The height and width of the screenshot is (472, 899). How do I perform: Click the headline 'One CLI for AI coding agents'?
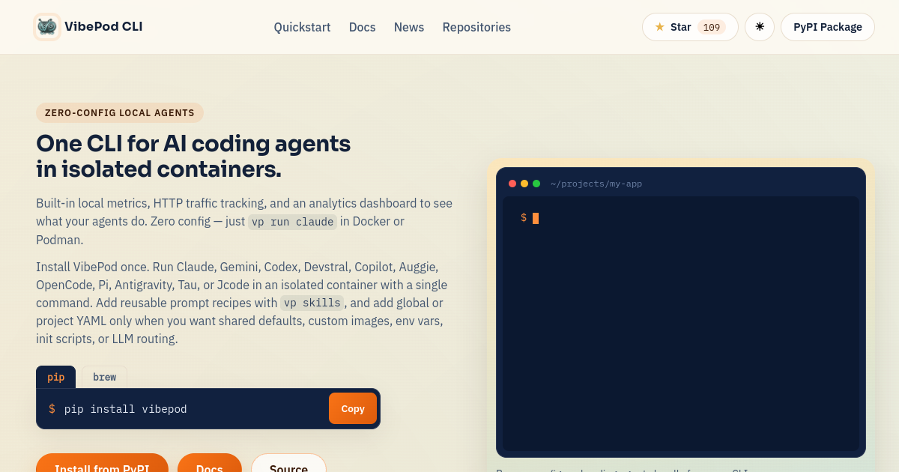coord(193,143)
